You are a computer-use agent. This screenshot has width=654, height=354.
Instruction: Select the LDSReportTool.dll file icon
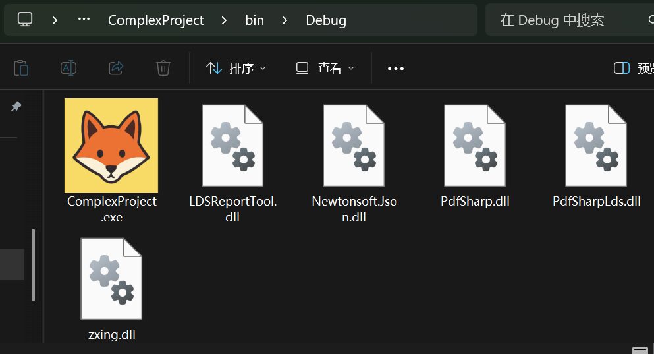point(232,146)
